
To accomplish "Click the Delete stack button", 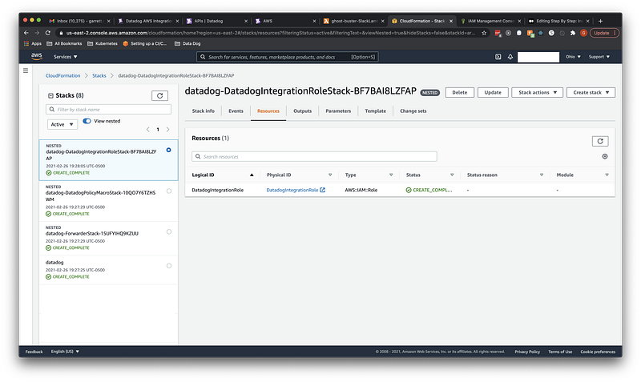I will coord(459,92).
